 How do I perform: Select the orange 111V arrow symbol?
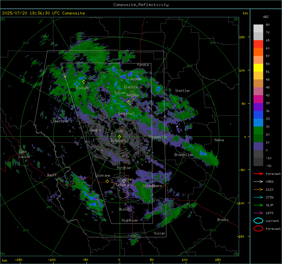click(x=258, y=189)
